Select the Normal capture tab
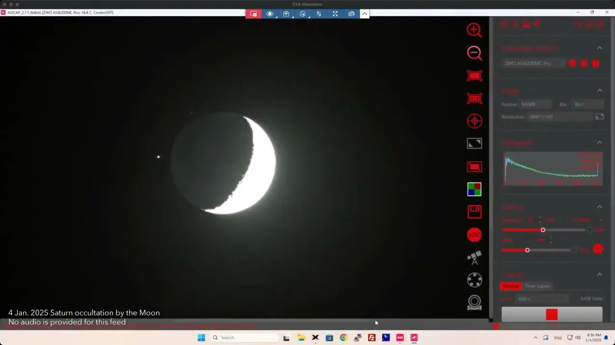Viewport: 615px width, 345px height. point(510,286)
